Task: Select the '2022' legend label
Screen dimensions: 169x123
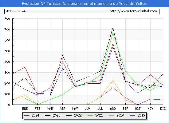Action: [x=78, y=115]
